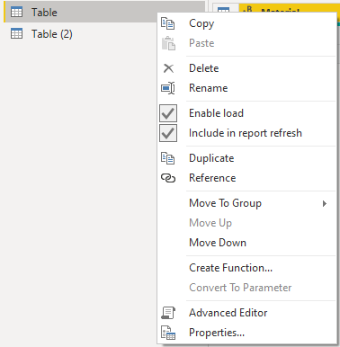Image resolution: width=340 pixels, height=347 pixels.
Task: Open Properties... from the context menu
Action: (247, 333)
